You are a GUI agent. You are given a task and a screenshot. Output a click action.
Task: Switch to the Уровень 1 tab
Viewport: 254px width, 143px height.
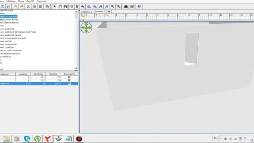coord(100,12)
